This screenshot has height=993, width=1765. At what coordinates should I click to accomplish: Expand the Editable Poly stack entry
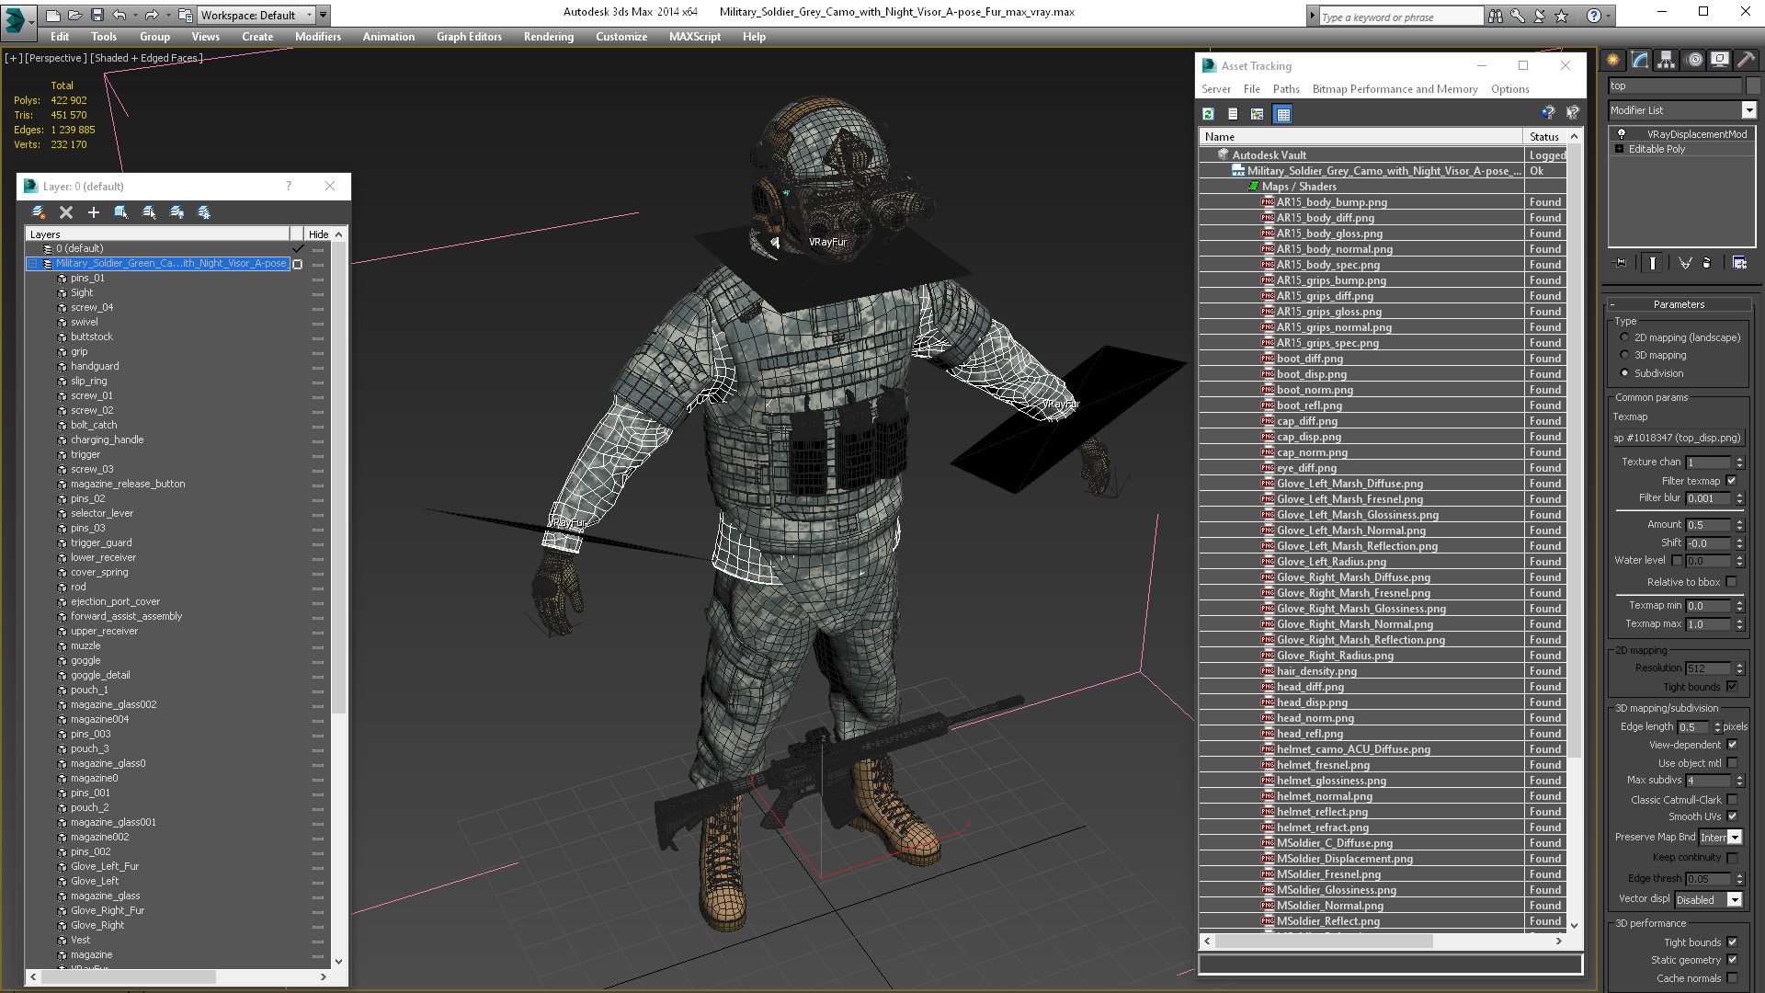pyautogui.click(x=1620, y=149)
